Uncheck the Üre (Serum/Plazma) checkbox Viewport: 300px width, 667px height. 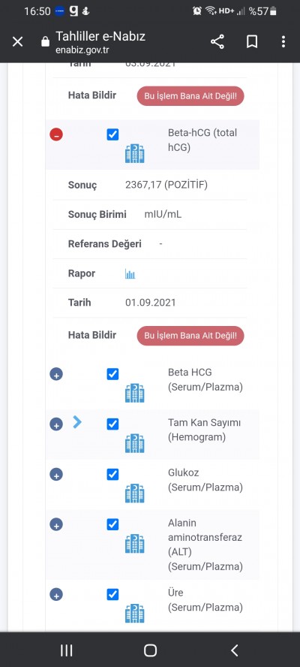[x=112, y=594]
